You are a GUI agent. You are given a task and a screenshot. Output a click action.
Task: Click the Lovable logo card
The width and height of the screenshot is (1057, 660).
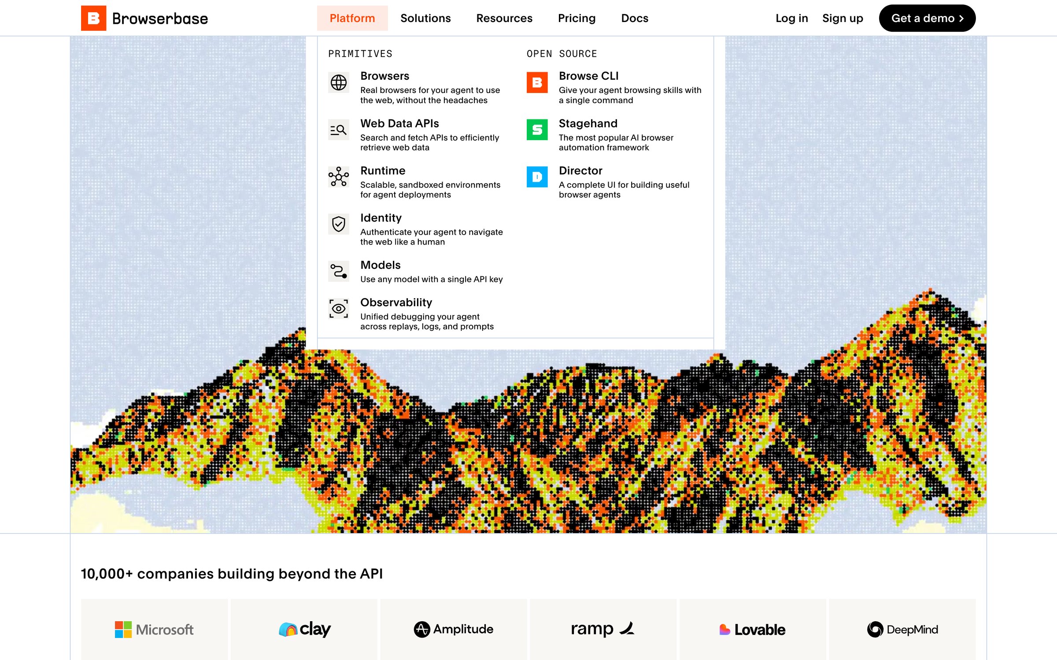753,629
